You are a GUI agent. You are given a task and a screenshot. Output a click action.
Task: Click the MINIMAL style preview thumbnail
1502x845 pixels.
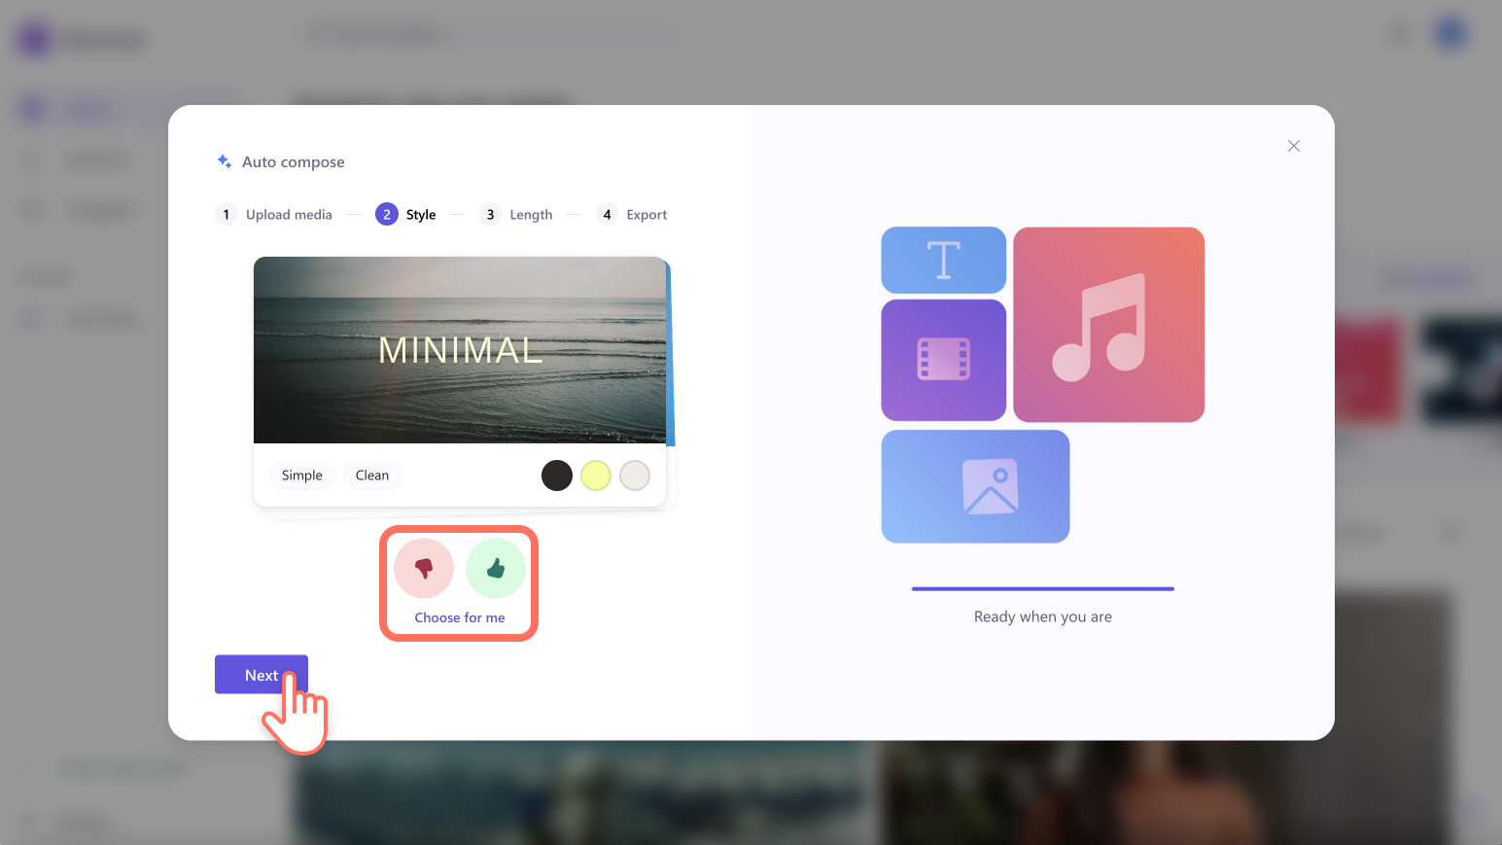(x=460, y=350)
